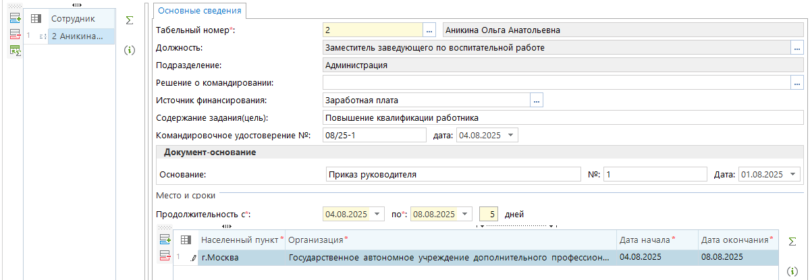Screen dimensions: 810x280
Task: Switch to the Основные сведения tab
Action: point(200,10)
